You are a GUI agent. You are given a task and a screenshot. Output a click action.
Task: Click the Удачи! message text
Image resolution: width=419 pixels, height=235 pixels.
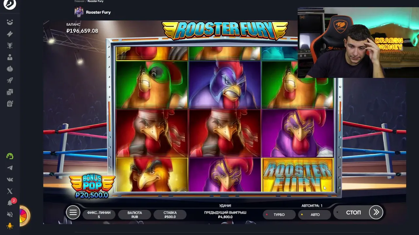pyautogui.click(x=225, y=206)
